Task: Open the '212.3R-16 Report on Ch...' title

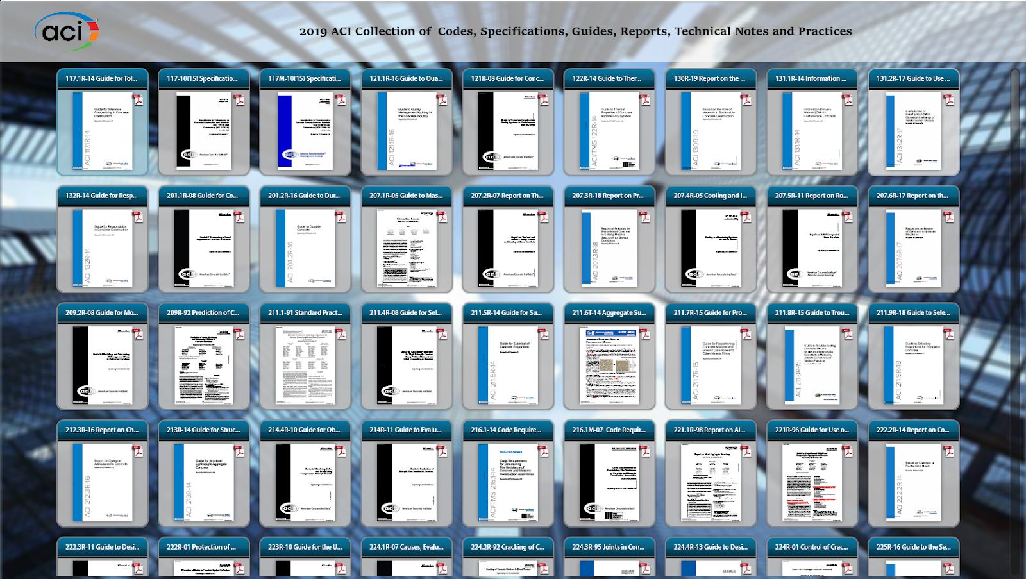Action: [102, 430]
